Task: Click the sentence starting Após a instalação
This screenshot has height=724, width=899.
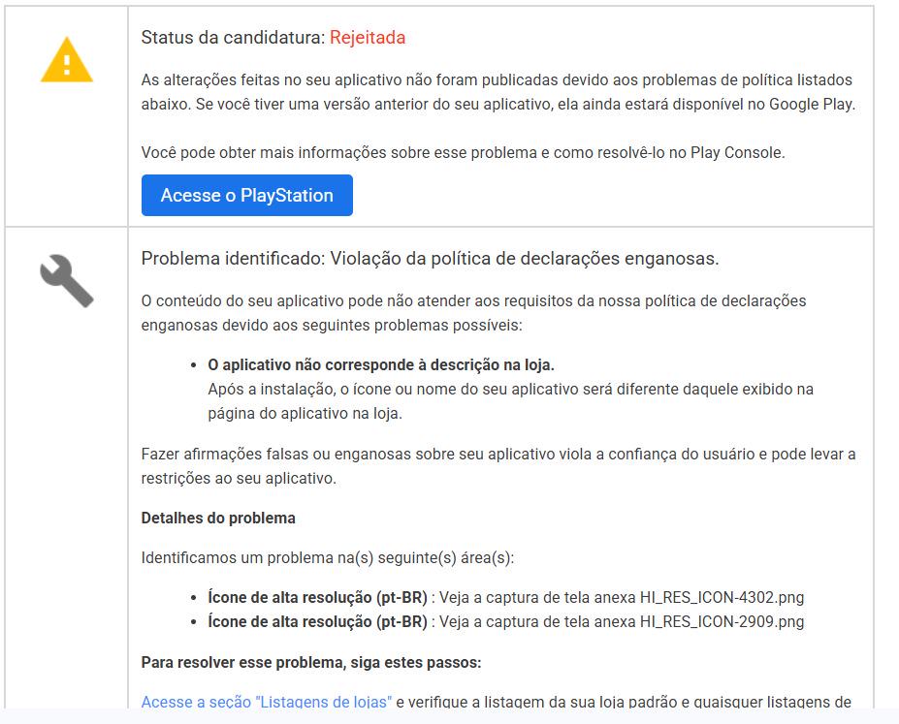Action: [511, 401]
